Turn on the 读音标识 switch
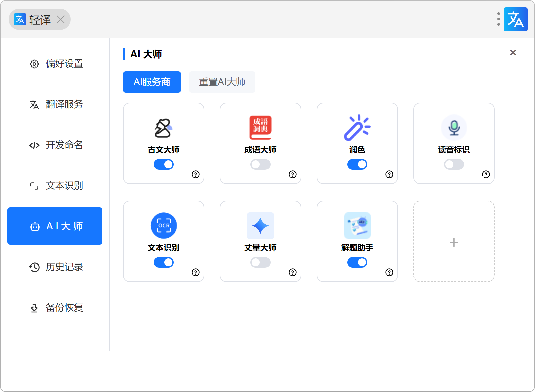 tap(454, 164)
